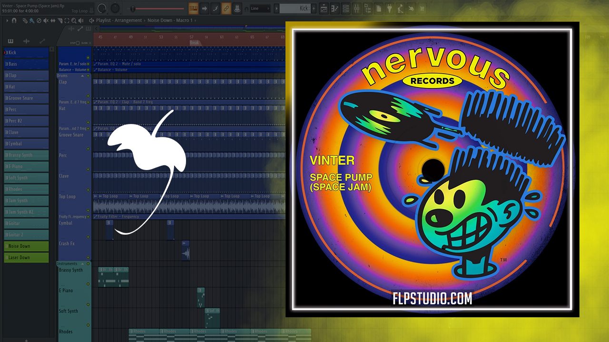Viewport: 609px width, 342px height.
Task: Open the Line snap mode dropdown
Action: point(260,9)
